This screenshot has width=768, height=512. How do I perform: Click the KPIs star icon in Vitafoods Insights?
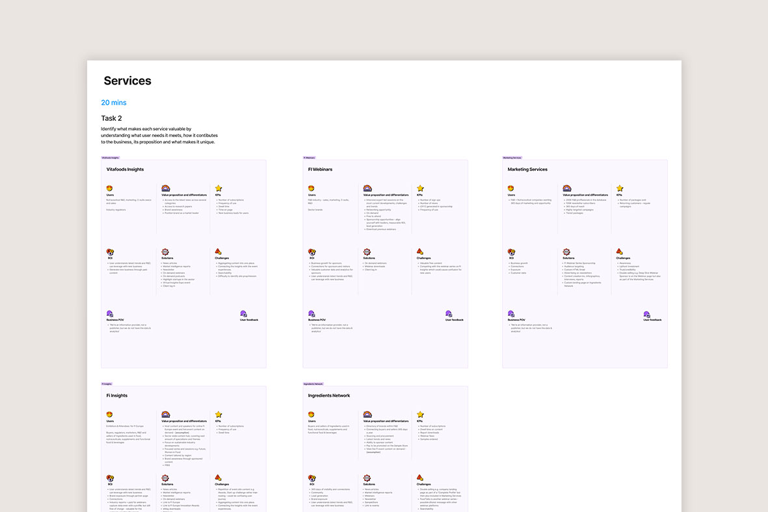(218, 188)
